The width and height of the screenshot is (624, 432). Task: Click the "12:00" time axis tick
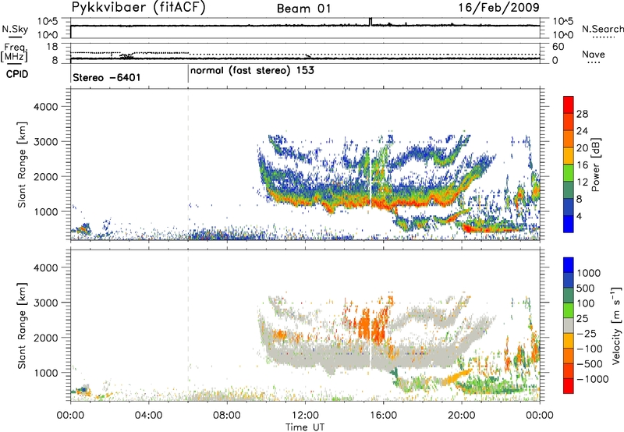point(305,416)
